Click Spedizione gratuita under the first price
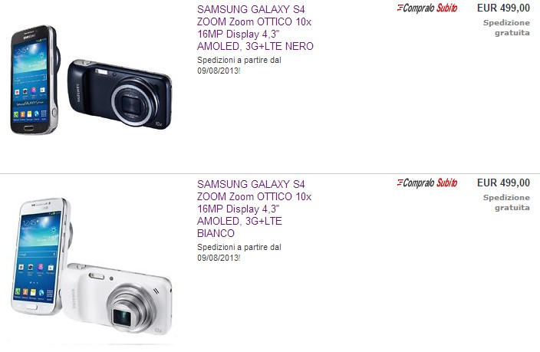Screen dimensions: 540x352 click(506, 28)
